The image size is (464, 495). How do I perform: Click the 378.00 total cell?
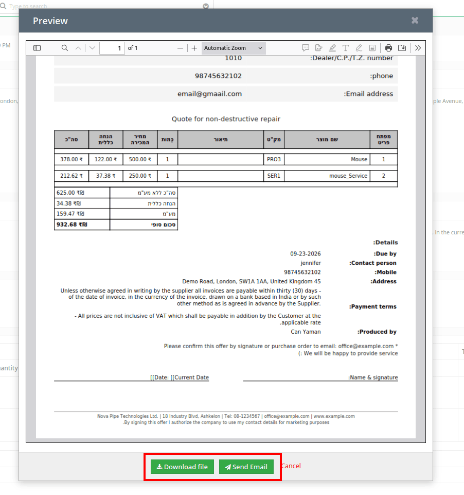tap(71, 160)
